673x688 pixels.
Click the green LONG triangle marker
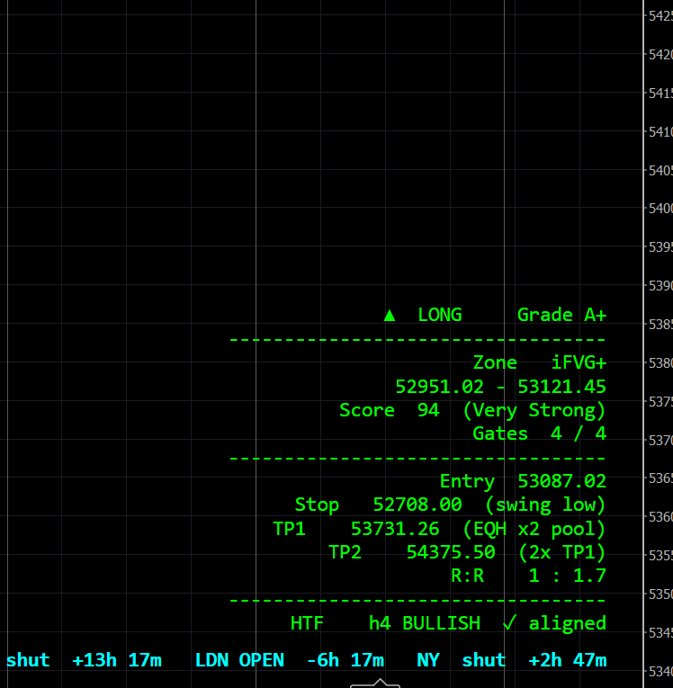point(390,316)
